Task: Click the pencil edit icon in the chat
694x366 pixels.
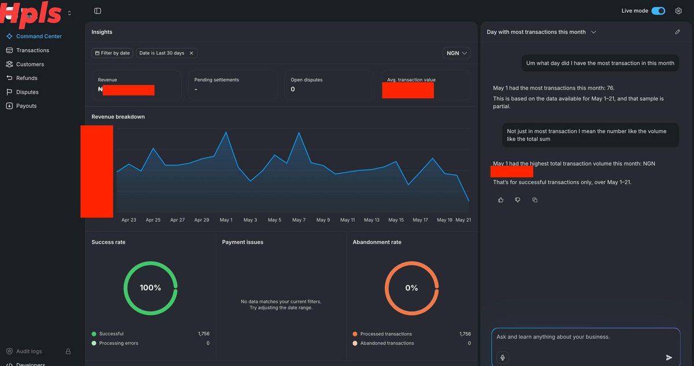Action: coord(677,32)
